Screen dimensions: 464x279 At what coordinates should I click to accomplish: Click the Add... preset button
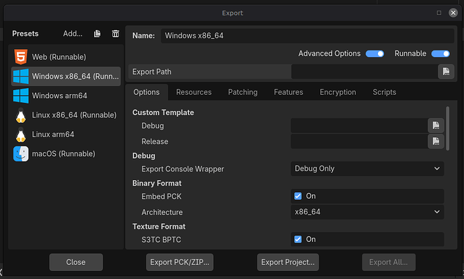pyautogui.click(x=73, y=34)
